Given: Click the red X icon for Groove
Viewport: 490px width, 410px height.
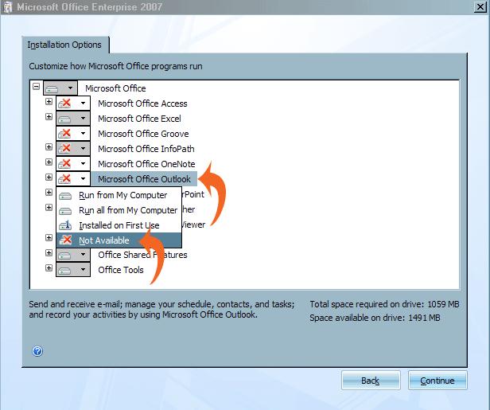Looking at the screenshot, I should (64, 133).
